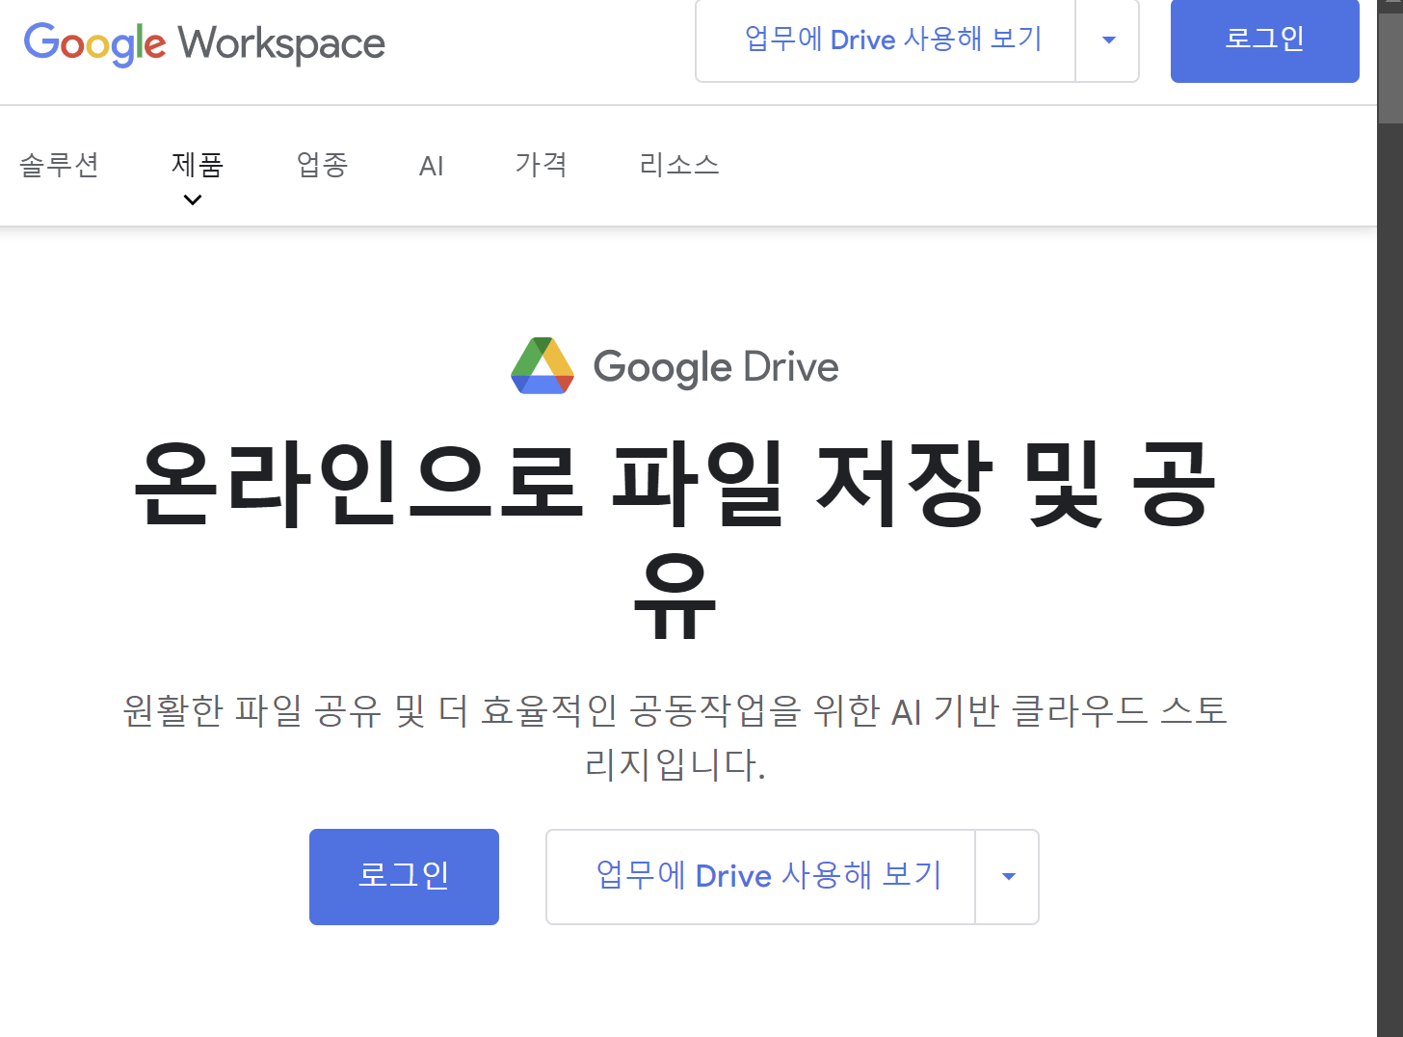Click header 업무에 Drive 사용해 보기 button

pos(886,40)
